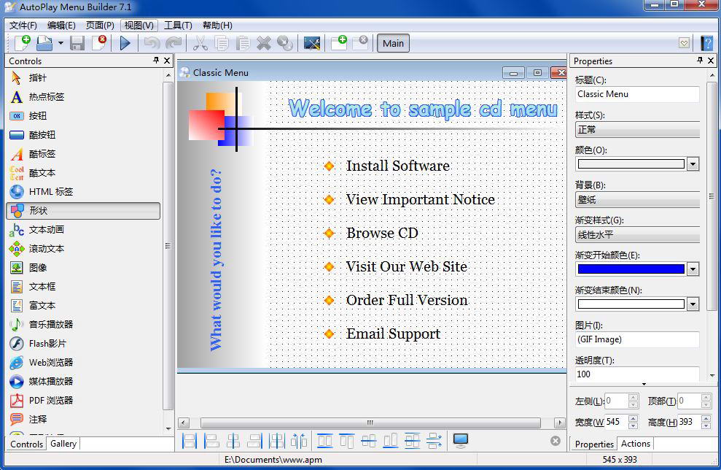Switch to the Actions tab
This screenshot has height=470, width=721.
[x=636, y=444]
